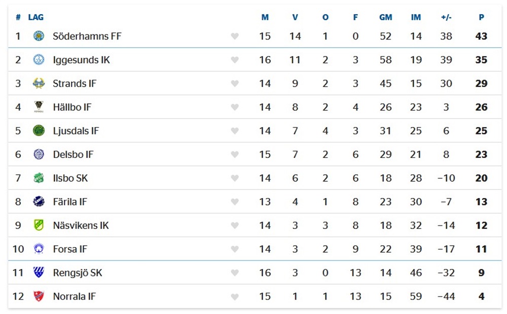Click the Söderhamns FF club crest

(39, 36)
